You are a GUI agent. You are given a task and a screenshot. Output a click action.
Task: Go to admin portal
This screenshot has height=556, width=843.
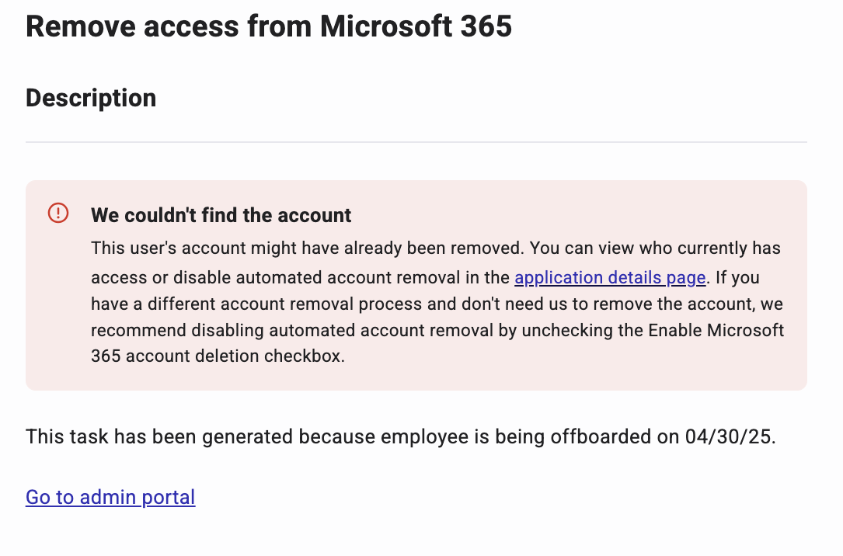(110, 497)
